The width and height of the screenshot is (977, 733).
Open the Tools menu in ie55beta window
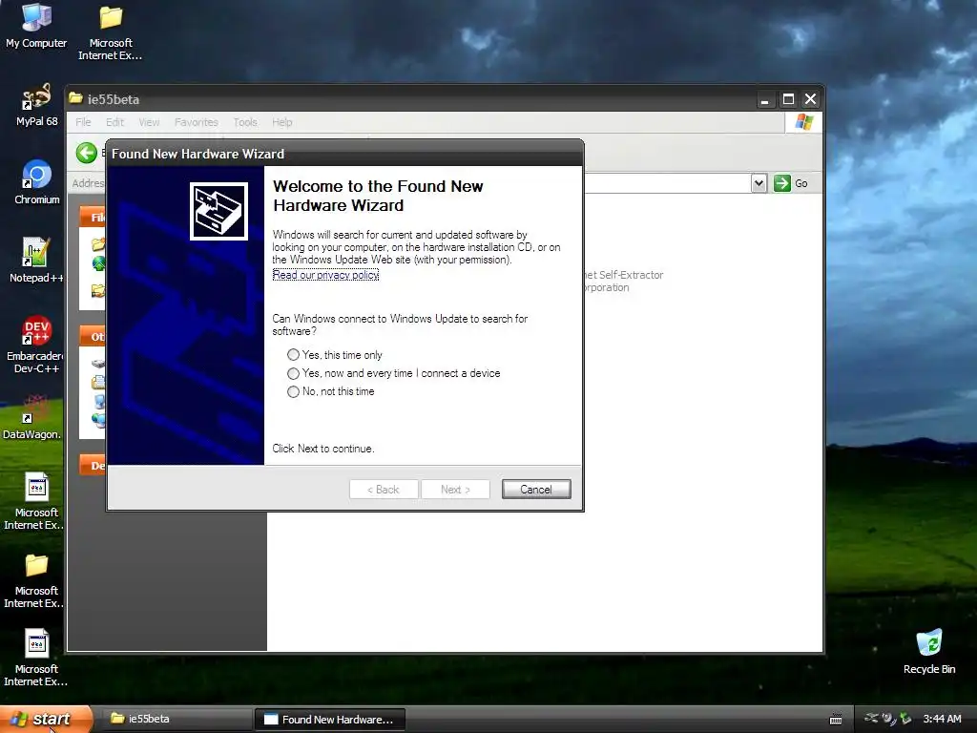point(245,122)
